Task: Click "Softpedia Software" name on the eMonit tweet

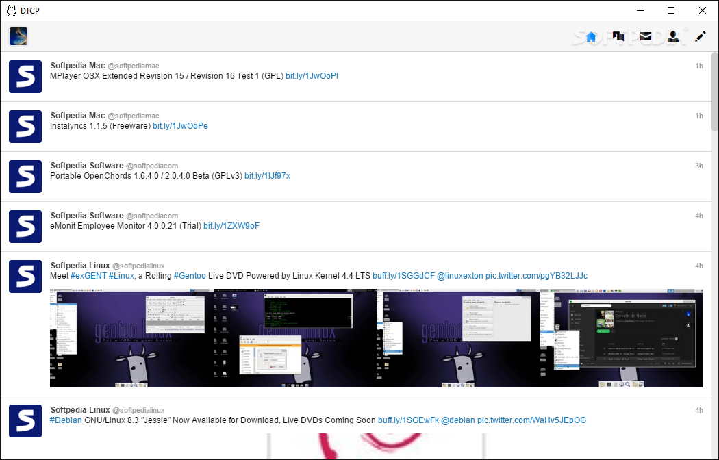Action: pos(87,216)
